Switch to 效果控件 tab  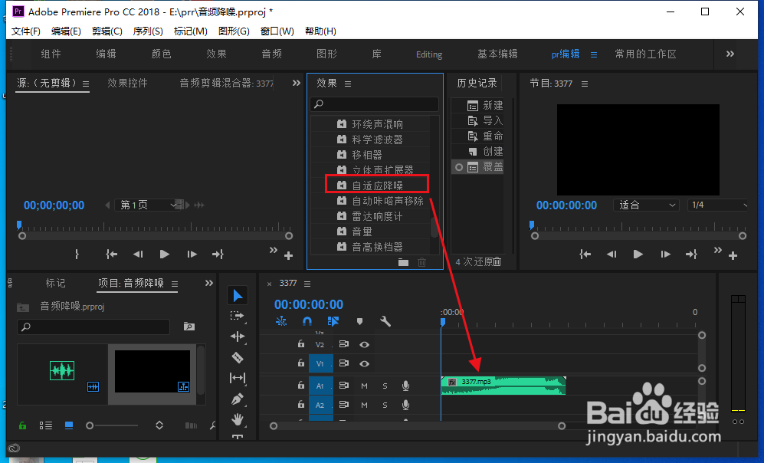128,84
